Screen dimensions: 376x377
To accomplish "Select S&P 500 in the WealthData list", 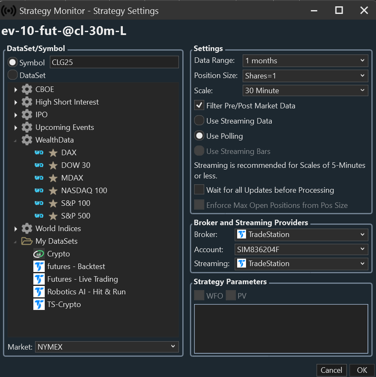I will [x=76, y=216].
